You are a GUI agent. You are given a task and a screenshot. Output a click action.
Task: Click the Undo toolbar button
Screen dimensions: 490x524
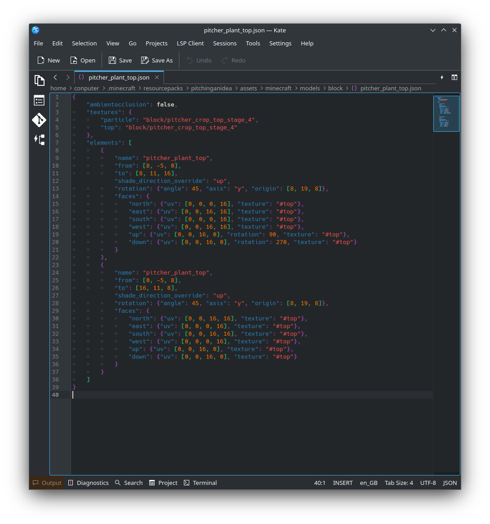coord(199,61)
